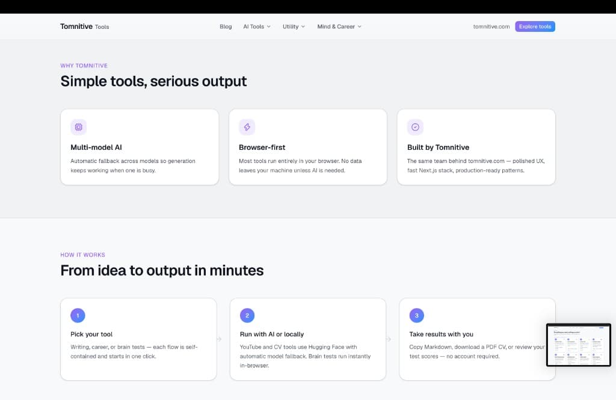Select the Take results with you heading

441,334
